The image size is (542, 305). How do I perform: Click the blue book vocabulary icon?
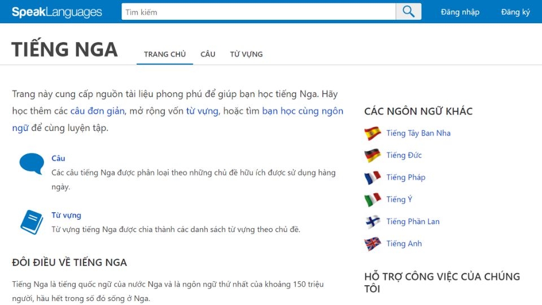click(32, 222)
